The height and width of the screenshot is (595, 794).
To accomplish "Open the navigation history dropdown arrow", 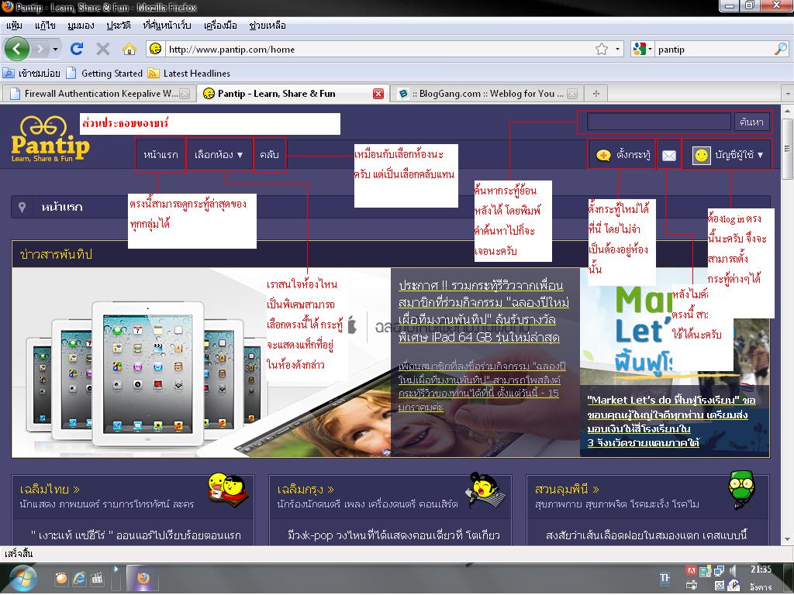I will [x=55, y=49].
